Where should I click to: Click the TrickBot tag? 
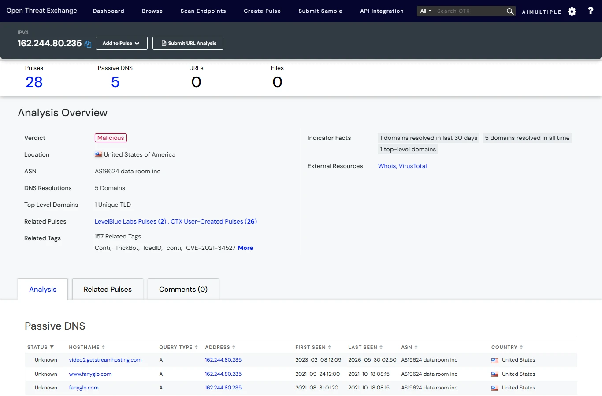click(x=127, y=248)
